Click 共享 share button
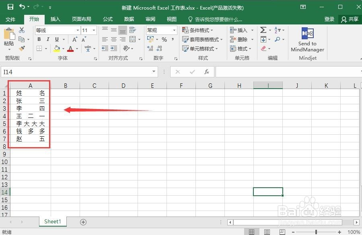362x235 pixels. [x=350, y=19]
